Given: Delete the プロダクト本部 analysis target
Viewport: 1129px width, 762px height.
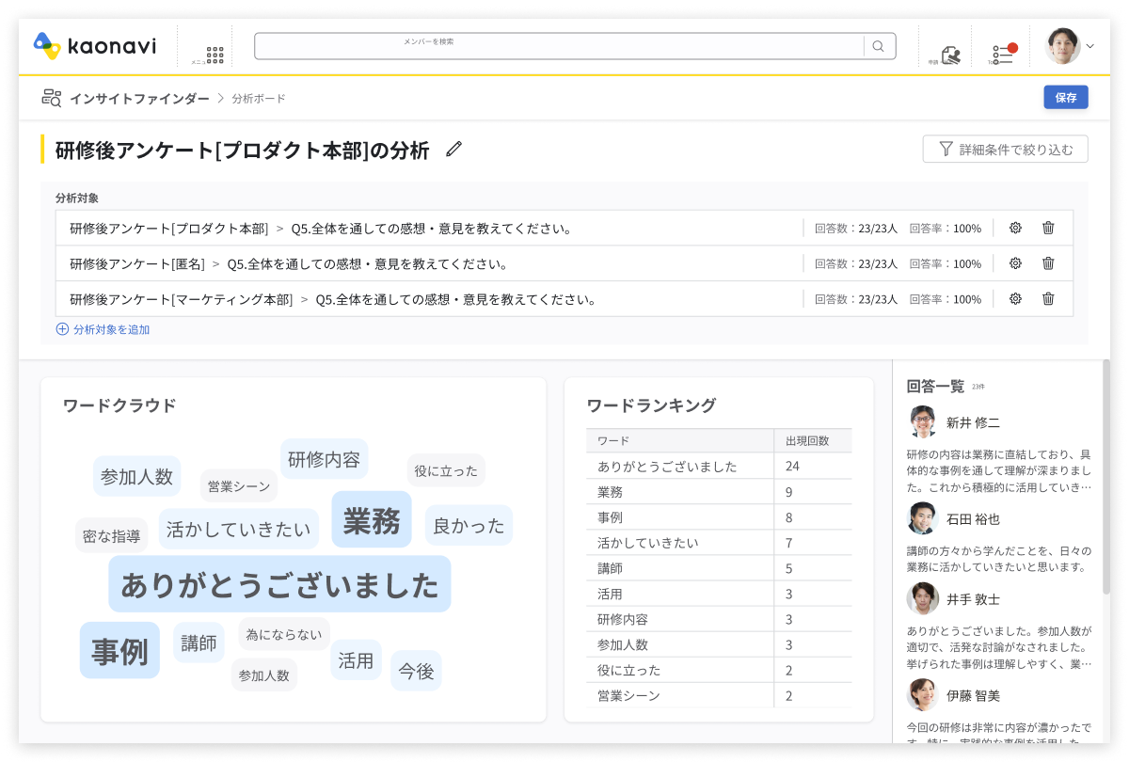Looking at the screenshot, I should 1048,228.
